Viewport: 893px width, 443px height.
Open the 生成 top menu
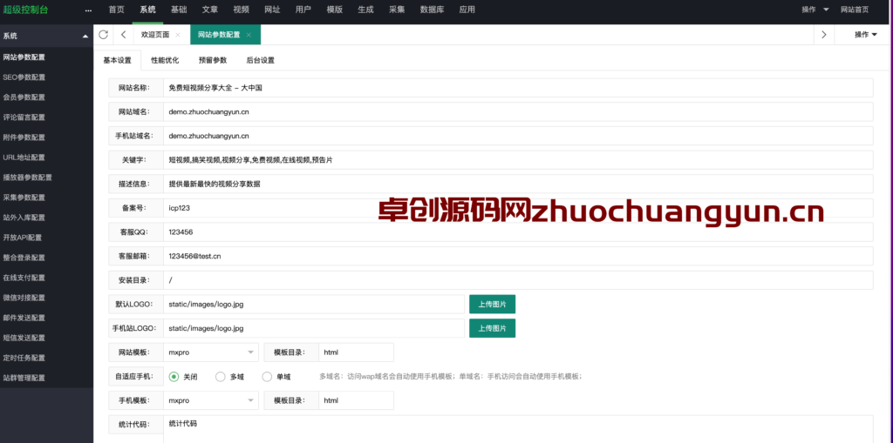(x=365, y=10)
